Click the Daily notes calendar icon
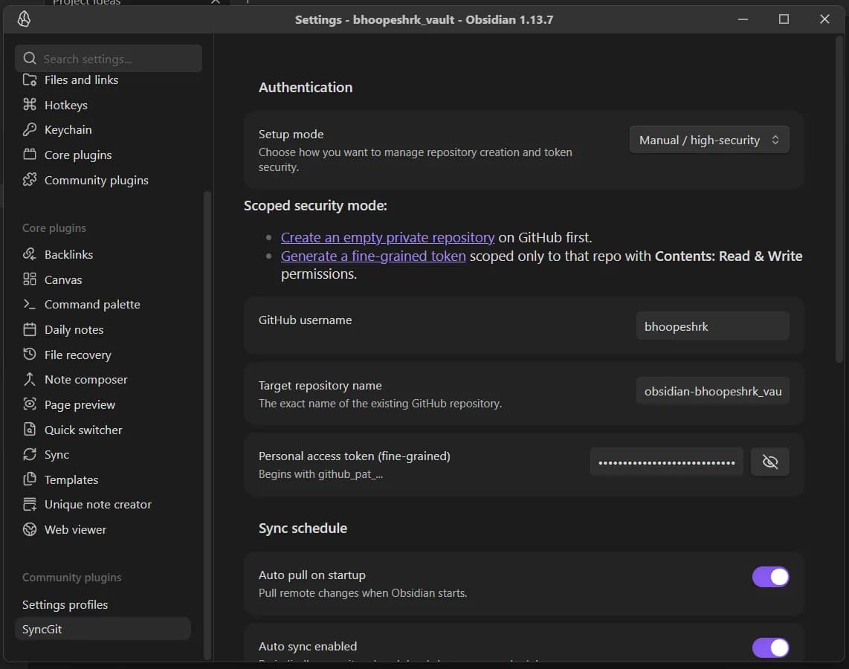Viewport: 849px width, 669px height. (x=30, y=329)
